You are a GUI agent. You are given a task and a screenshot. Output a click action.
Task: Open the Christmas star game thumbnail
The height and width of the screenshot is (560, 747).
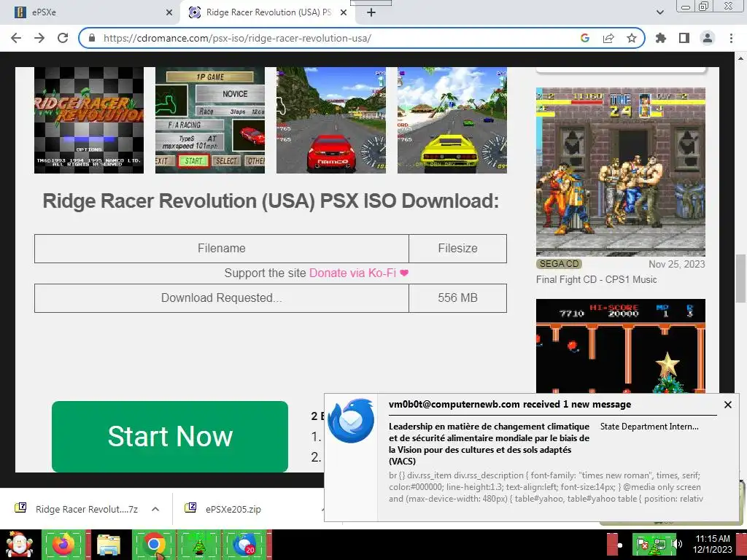[x=621, y=346]
